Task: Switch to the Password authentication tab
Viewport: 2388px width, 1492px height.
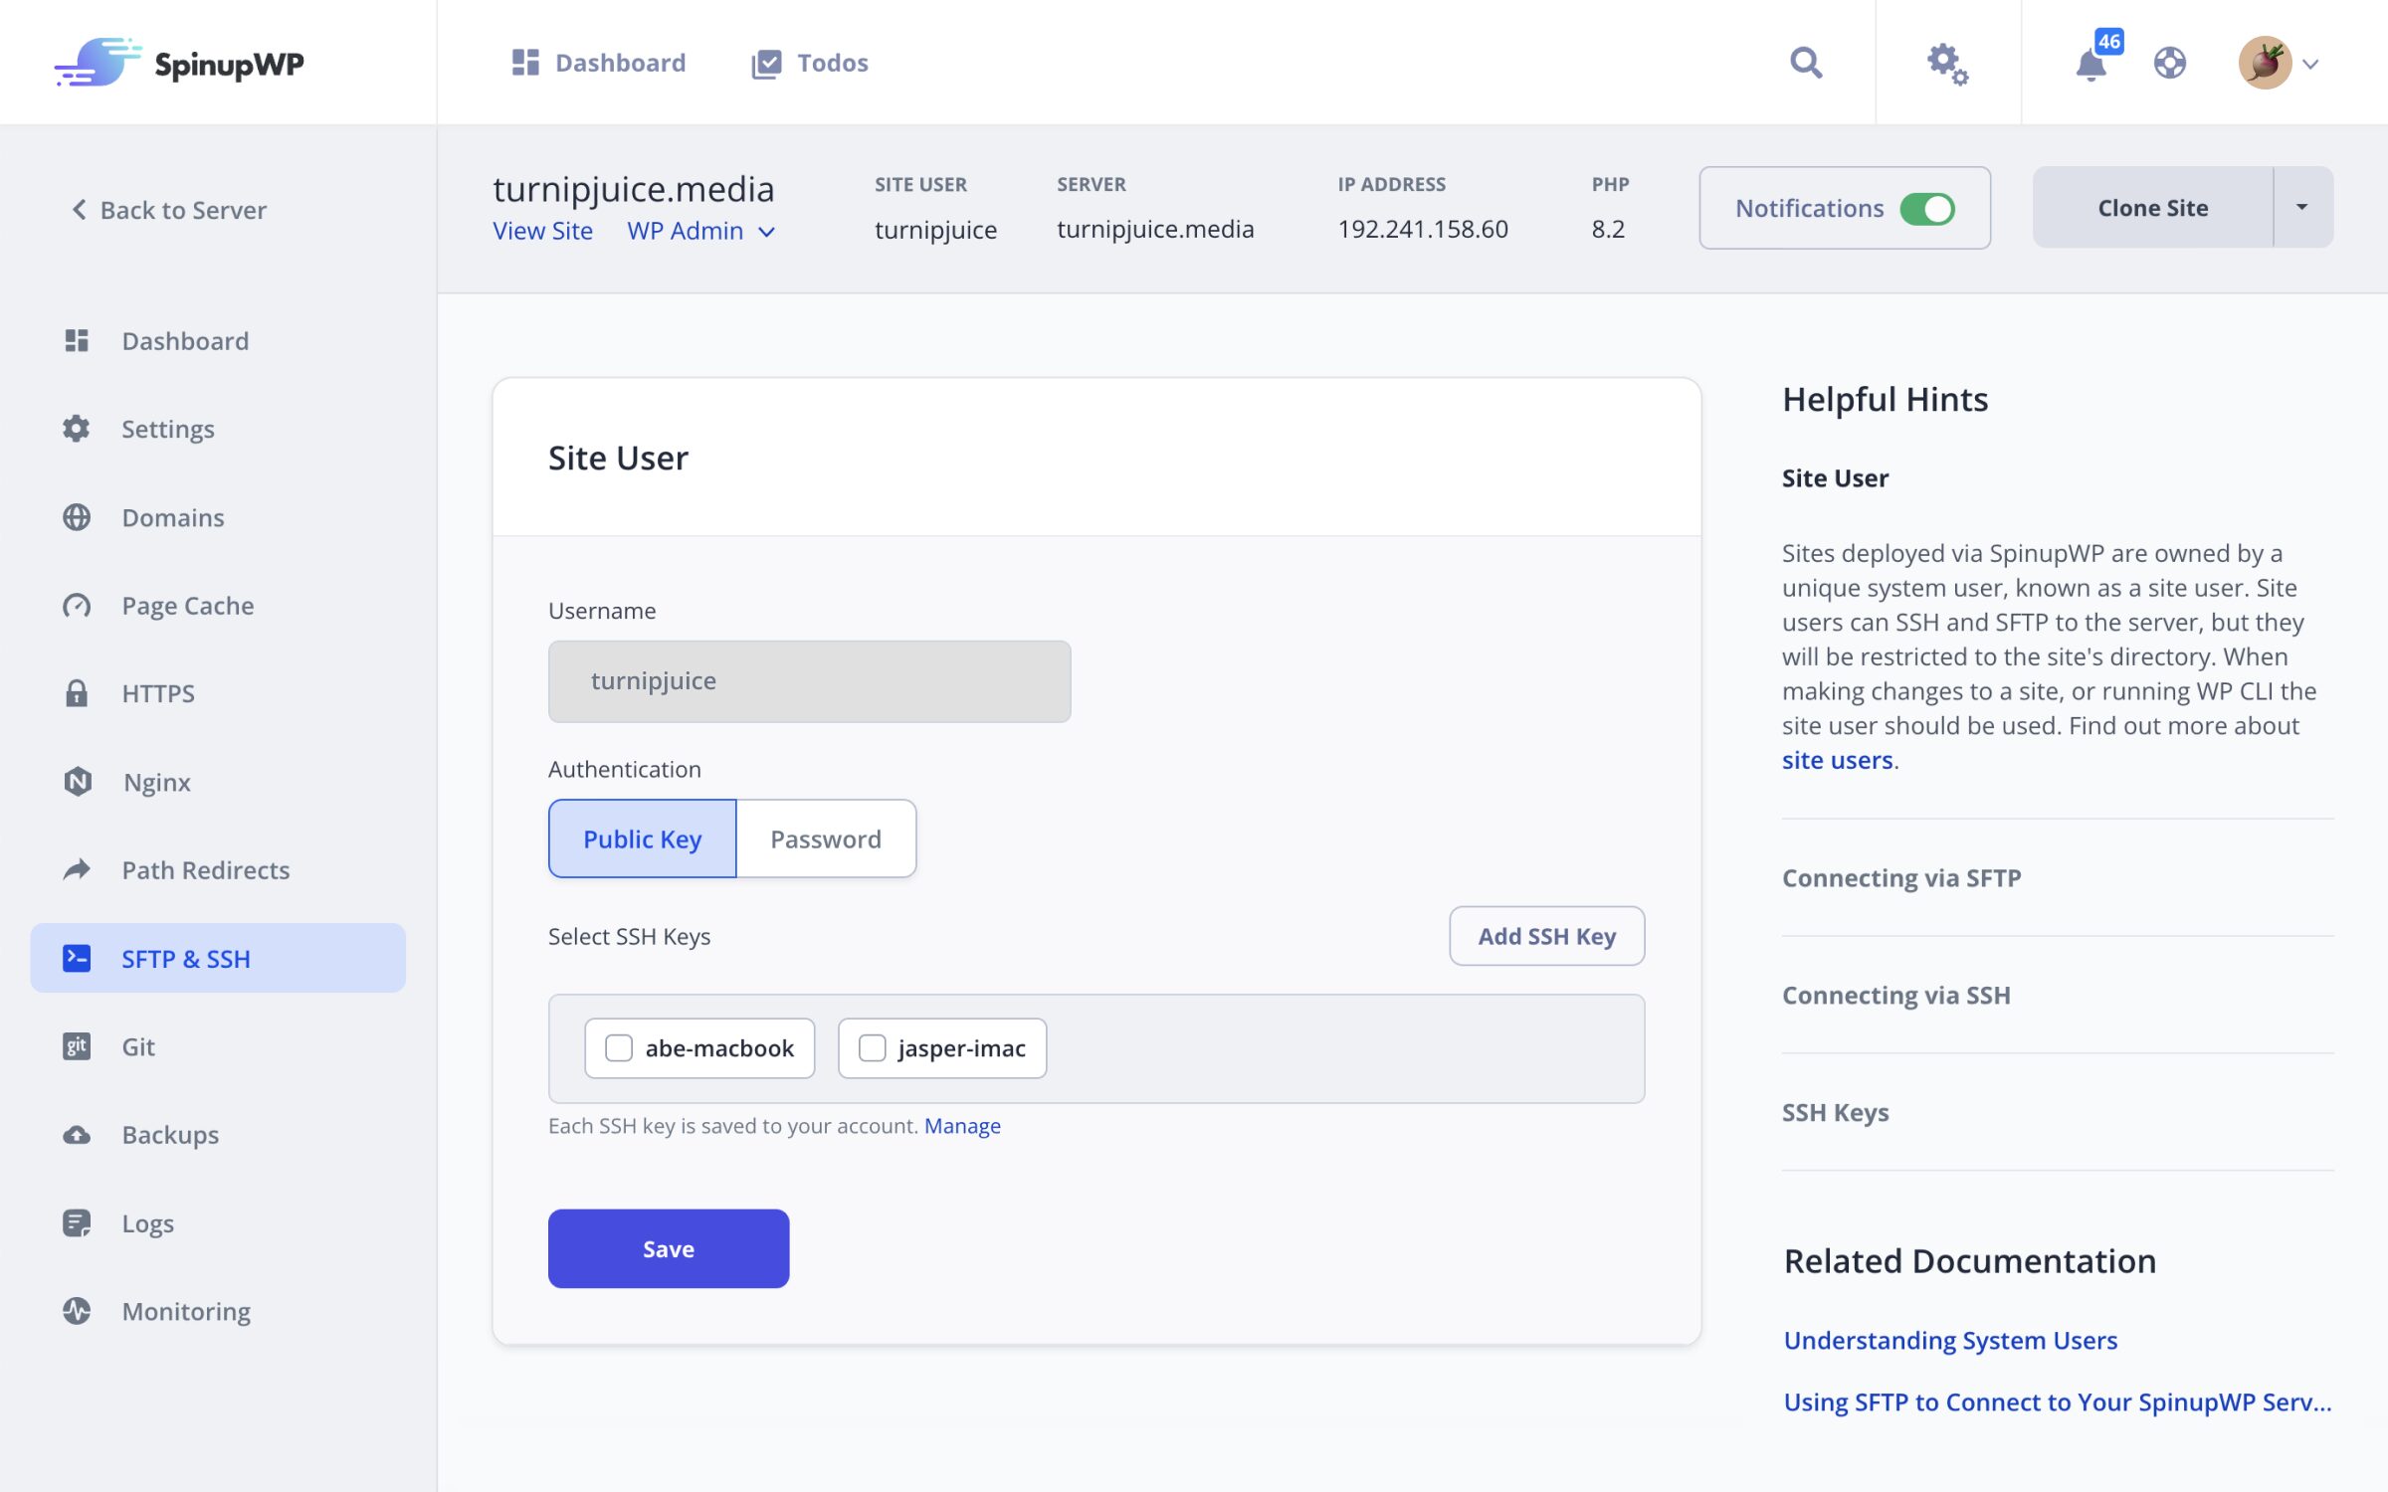Action: click(825, 839)
